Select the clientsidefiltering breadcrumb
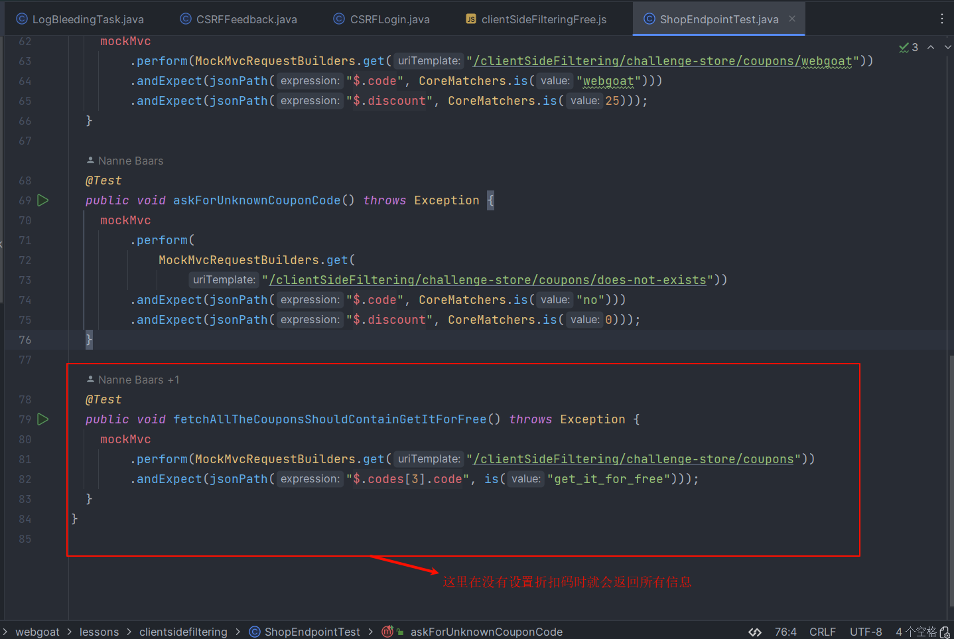The height and width of the screenshot is (639, 954). pos(183,632)
